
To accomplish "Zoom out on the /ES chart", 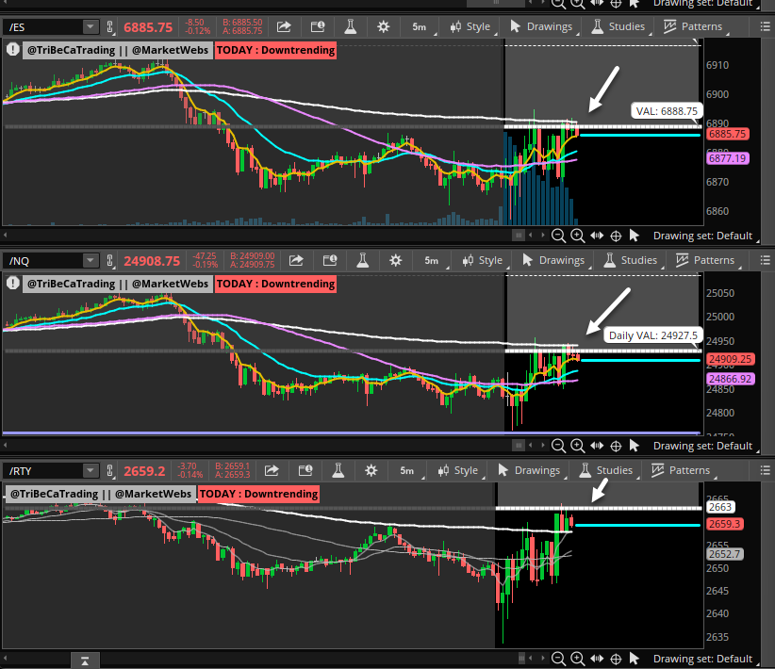I will point(558,236).
